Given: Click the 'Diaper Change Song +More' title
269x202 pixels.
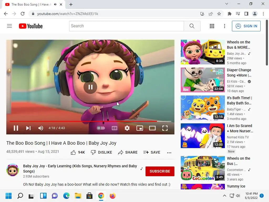Looking at the screenshot, I should click(239, 73).
